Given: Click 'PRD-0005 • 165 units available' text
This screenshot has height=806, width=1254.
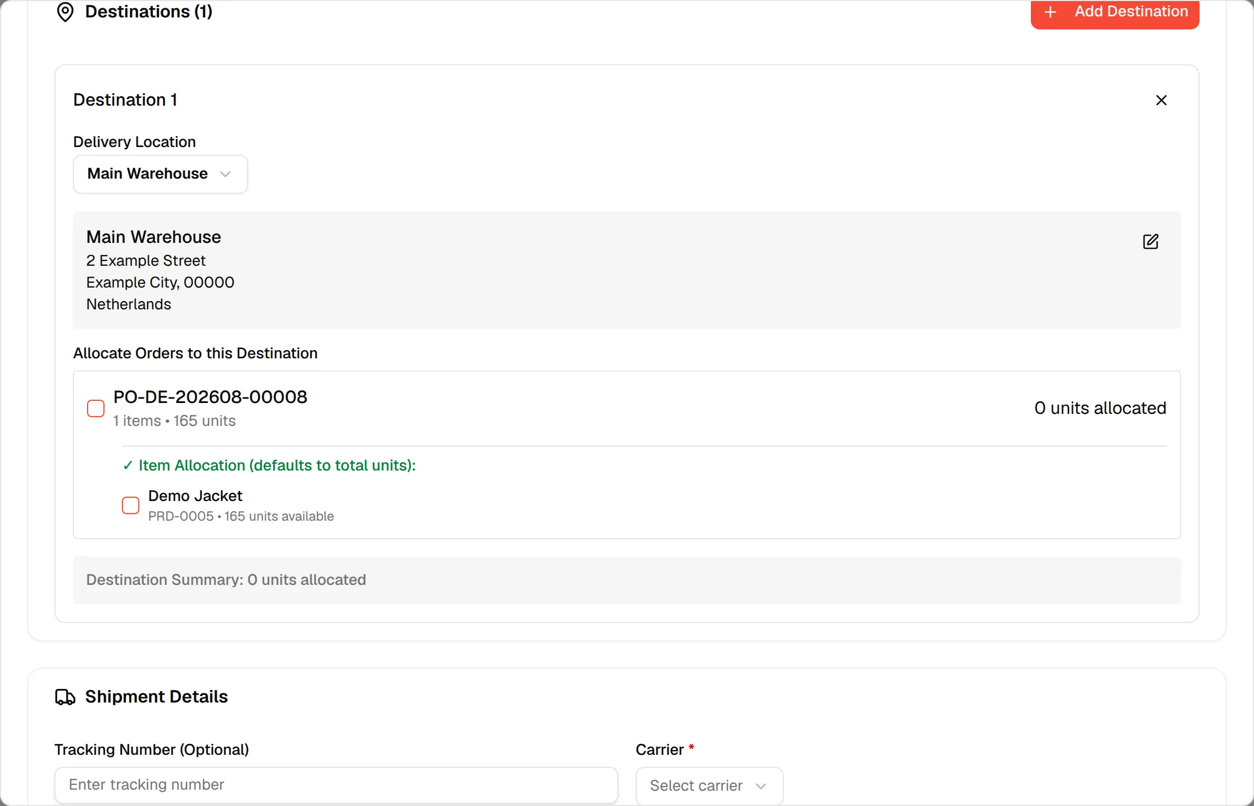Looking at the screenshot, I should click(x=241, y=516).
